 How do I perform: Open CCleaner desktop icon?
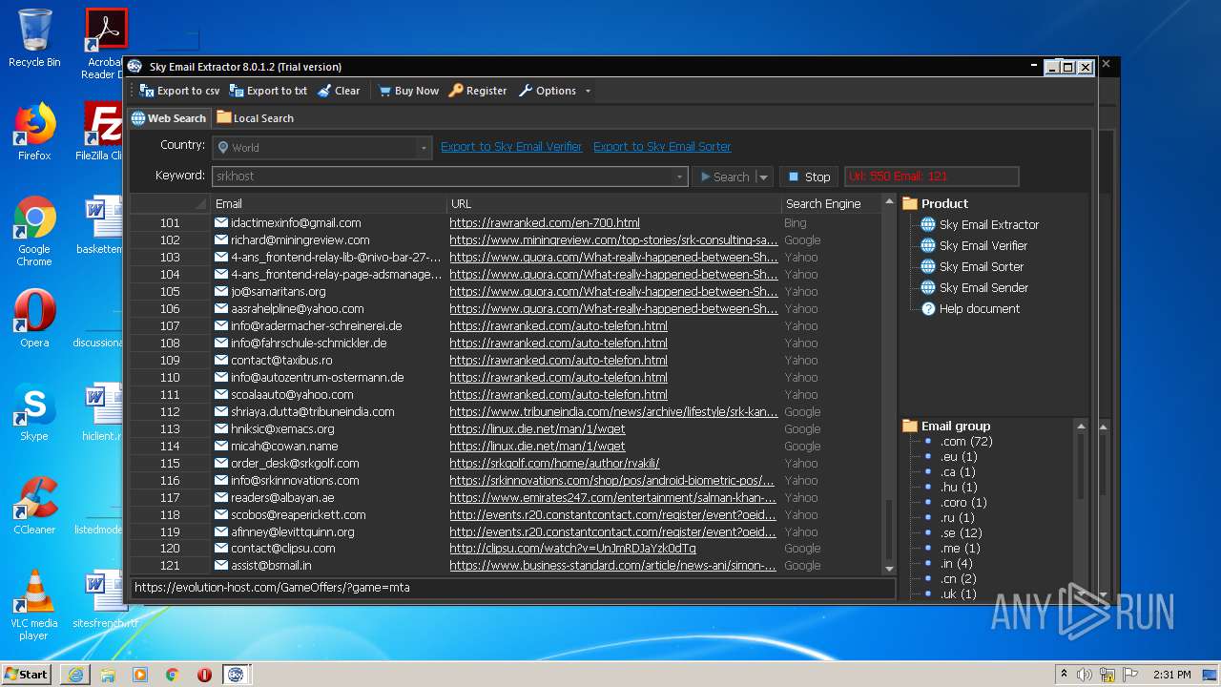coord(34,506)
